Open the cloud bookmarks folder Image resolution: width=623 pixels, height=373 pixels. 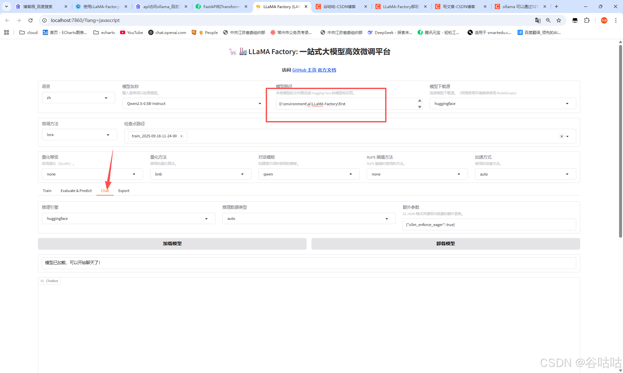click(29, 32)
